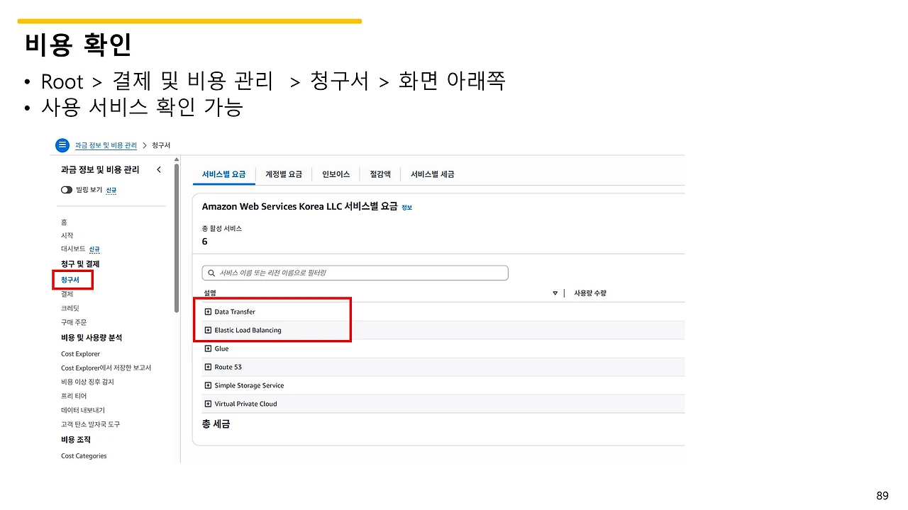Open the 인보이스 tab
The image size is (908, 510).
(335, 174)
